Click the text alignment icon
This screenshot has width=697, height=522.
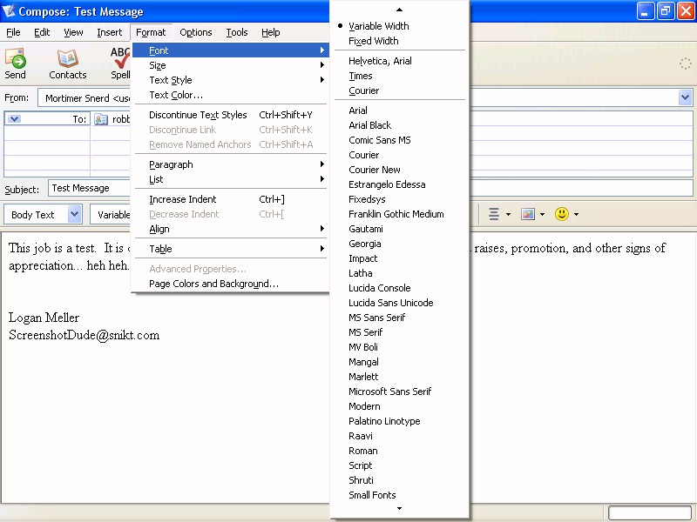[x=493, y=214]
